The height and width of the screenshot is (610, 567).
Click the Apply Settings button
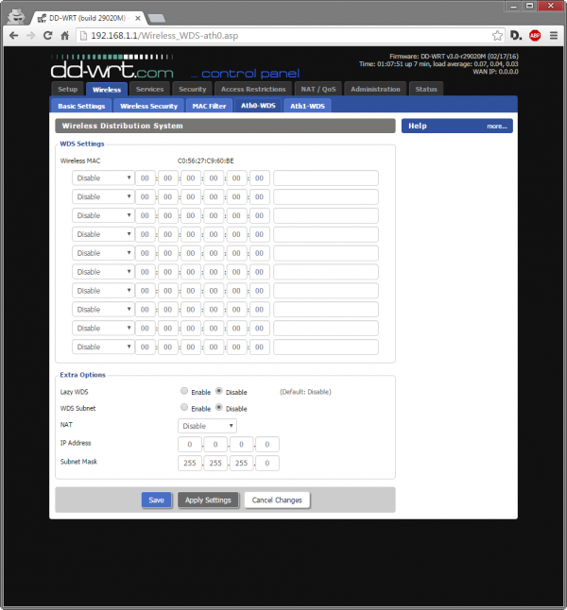click(x=208, y=500)
